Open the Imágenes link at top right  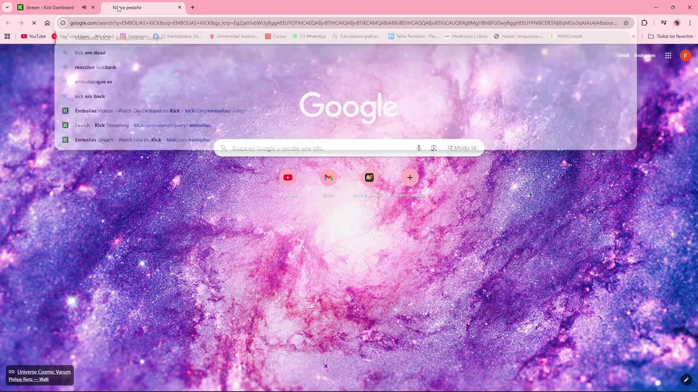click(x=645, y=56)
